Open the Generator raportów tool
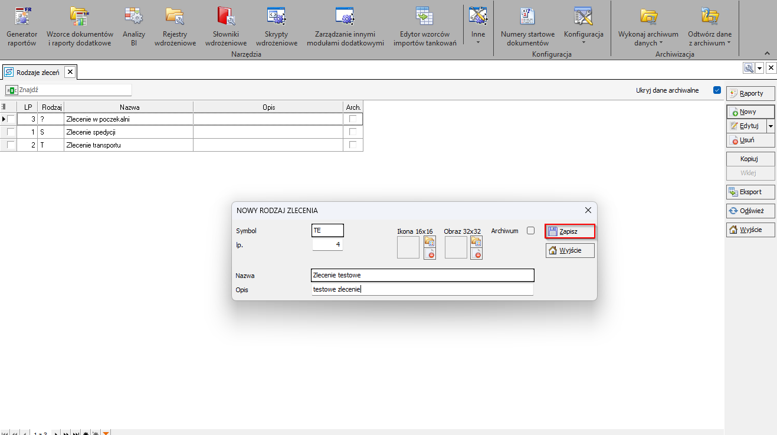Image resolution: width=777 pixels, height=435 pixels. (22, 27)
